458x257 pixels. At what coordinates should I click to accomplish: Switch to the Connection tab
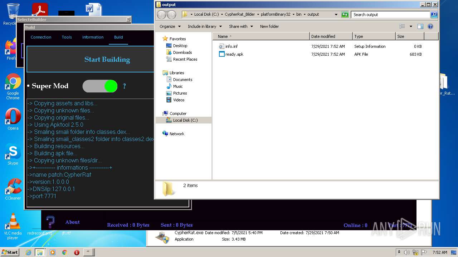(x=41, y=37)
